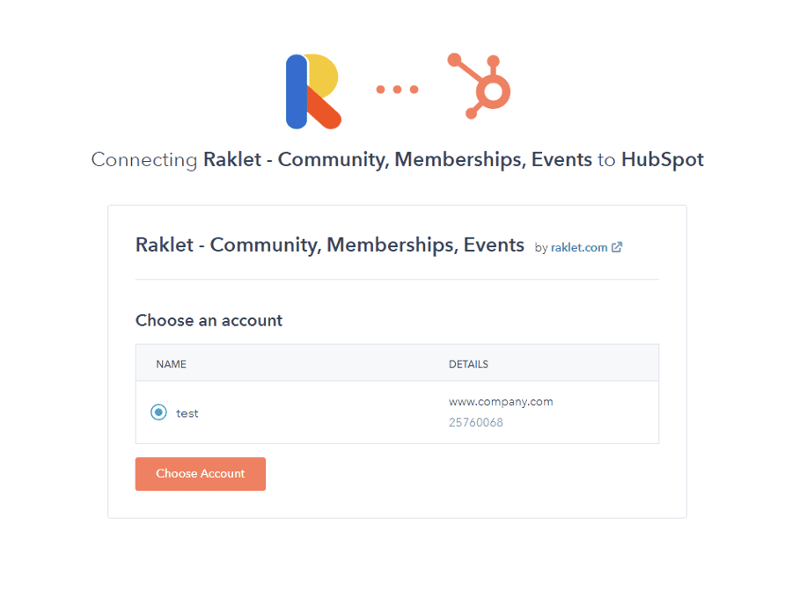Click the NAME column header
Screen dimensions: 792x598
171,364
